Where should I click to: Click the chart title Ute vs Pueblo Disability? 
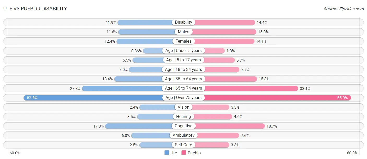(x=35, y=9)
